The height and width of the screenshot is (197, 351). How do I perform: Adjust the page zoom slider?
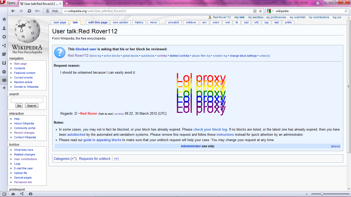(x=322, y=194)
